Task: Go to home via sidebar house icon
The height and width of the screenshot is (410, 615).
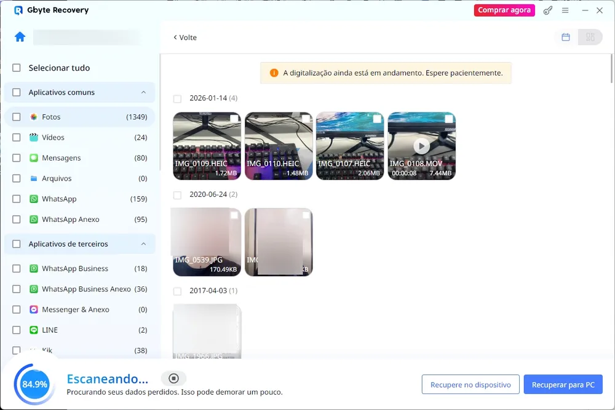Action: (x=19, y=37)
